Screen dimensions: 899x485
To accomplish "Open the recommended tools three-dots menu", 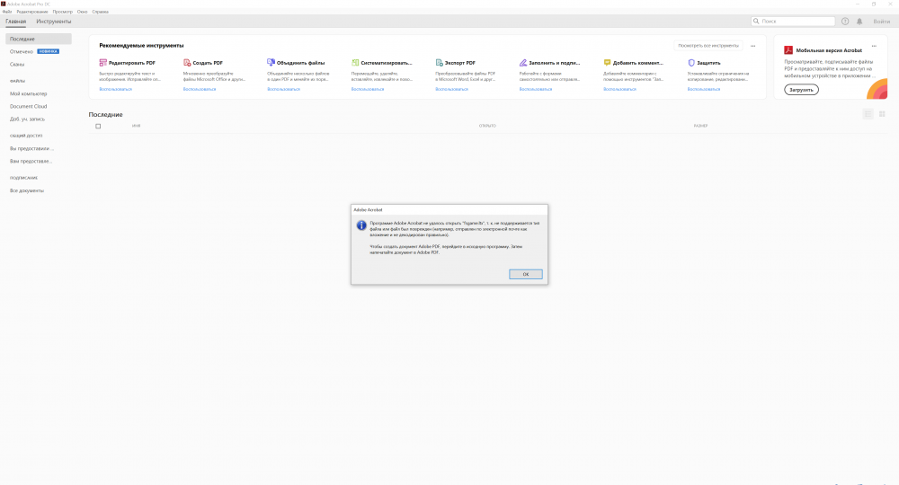I will coord(752,46).
